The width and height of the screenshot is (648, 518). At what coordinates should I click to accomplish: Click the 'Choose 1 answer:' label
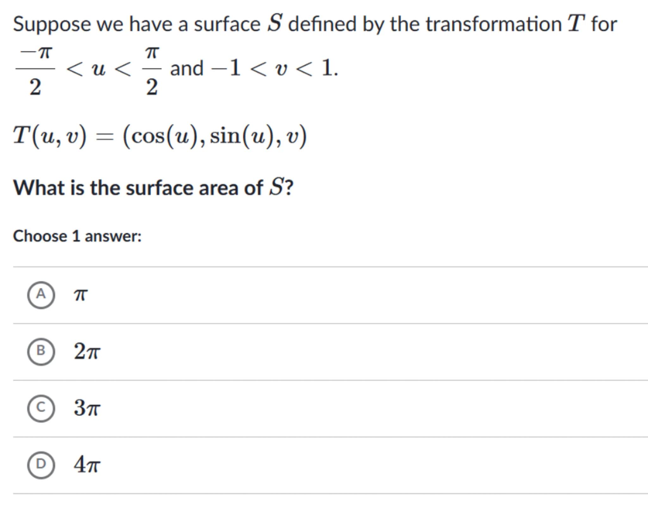77,236
